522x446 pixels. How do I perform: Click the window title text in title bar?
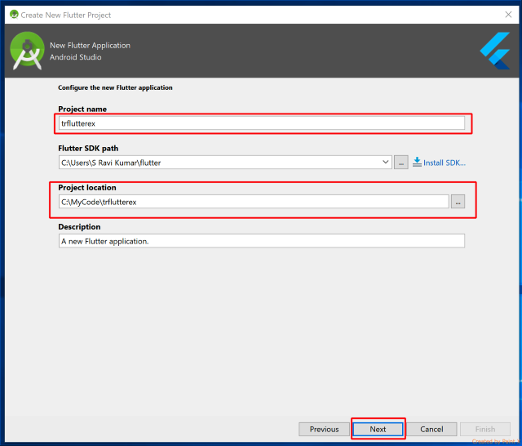pos(65,15)
